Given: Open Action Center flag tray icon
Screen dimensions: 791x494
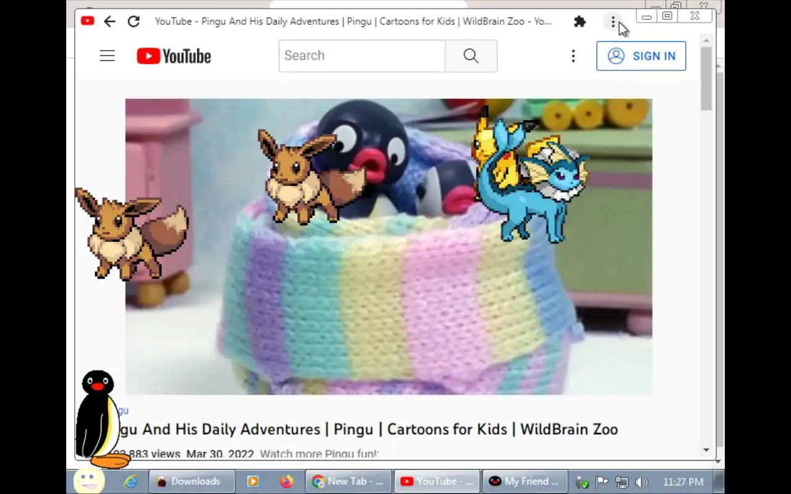Looking at the screenshot, I should (x=602, y=482).
